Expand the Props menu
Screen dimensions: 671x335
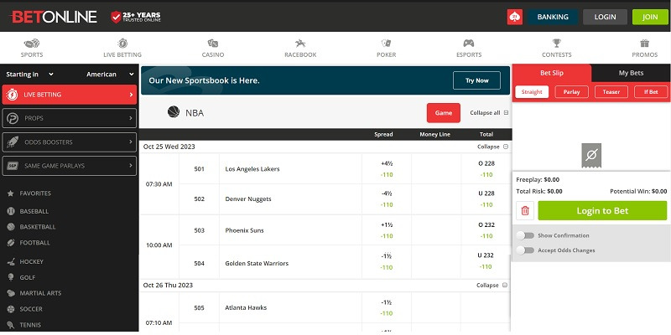click(69, 119)
